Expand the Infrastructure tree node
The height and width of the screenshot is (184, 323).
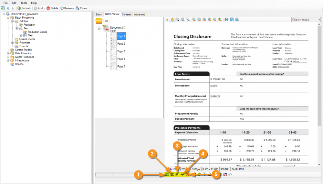(x=8, y=60)
